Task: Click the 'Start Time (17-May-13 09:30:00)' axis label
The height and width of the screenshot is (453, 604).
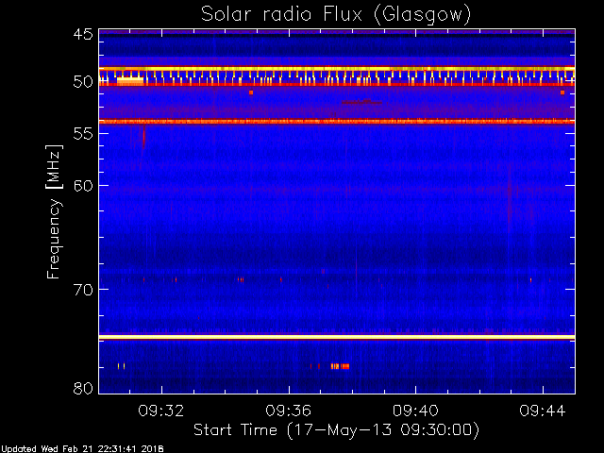Action: point(336,430)
